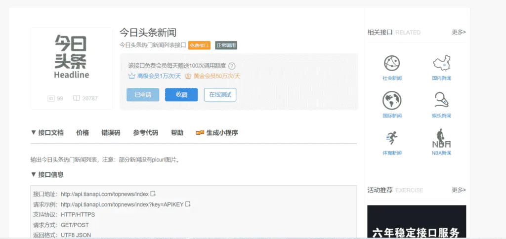The image size is (506, 239).
Task: Copy the 请求示例 URL via its copy icon
Action: pyautogui.click(x=188, y=204)
